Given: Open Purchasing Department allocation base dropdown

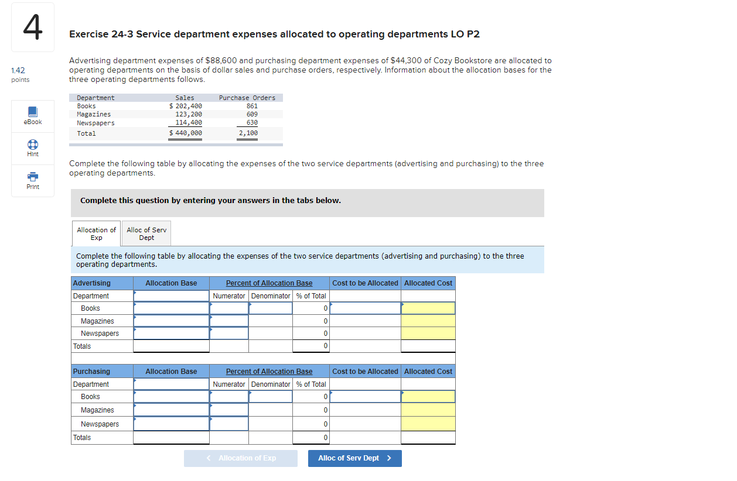Looking at the screenshot, I should 171,384.
